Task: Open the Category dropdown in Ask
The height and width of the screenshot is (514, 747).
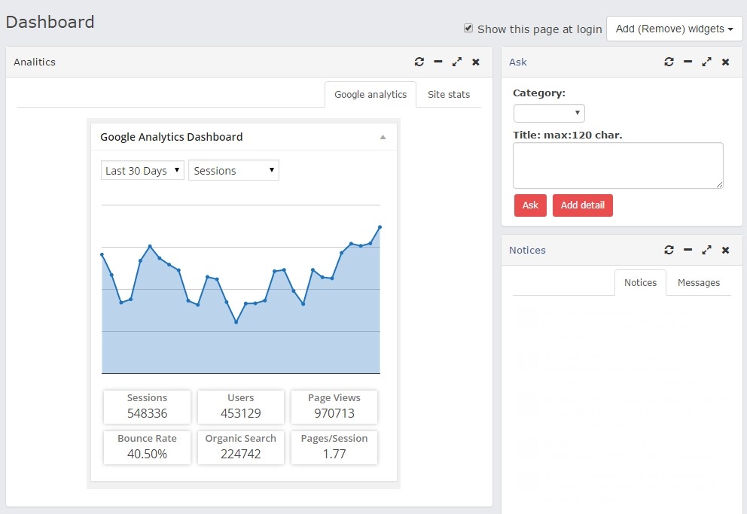Action: [x=549, y=114]
